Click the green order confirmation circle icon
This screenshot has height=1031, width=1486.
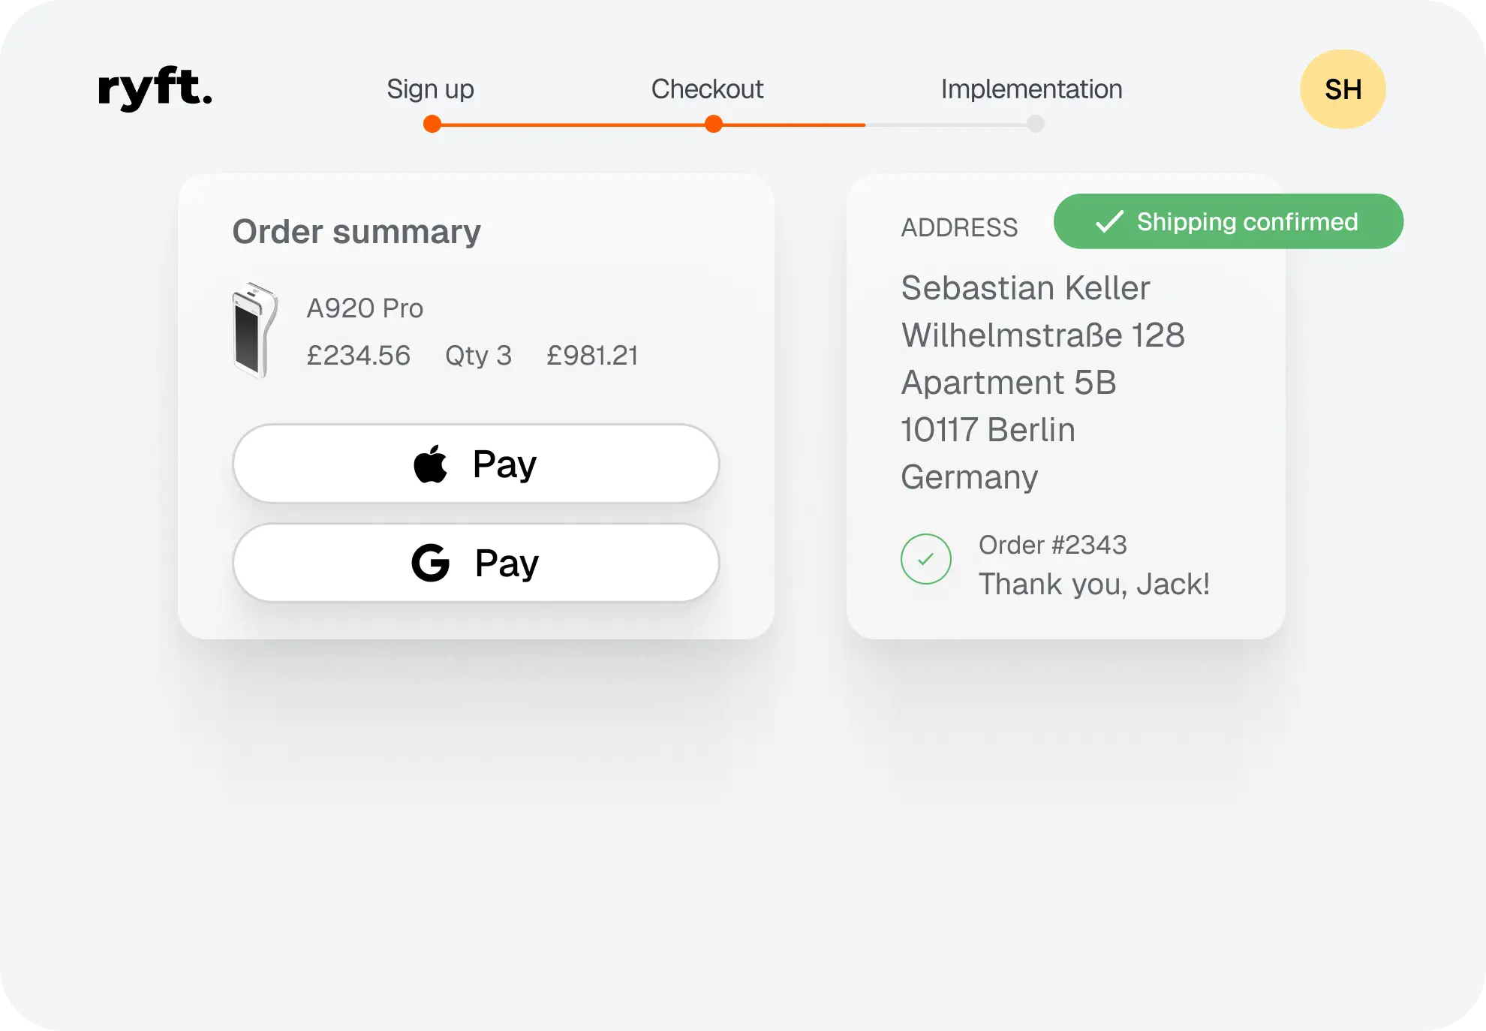926,559
